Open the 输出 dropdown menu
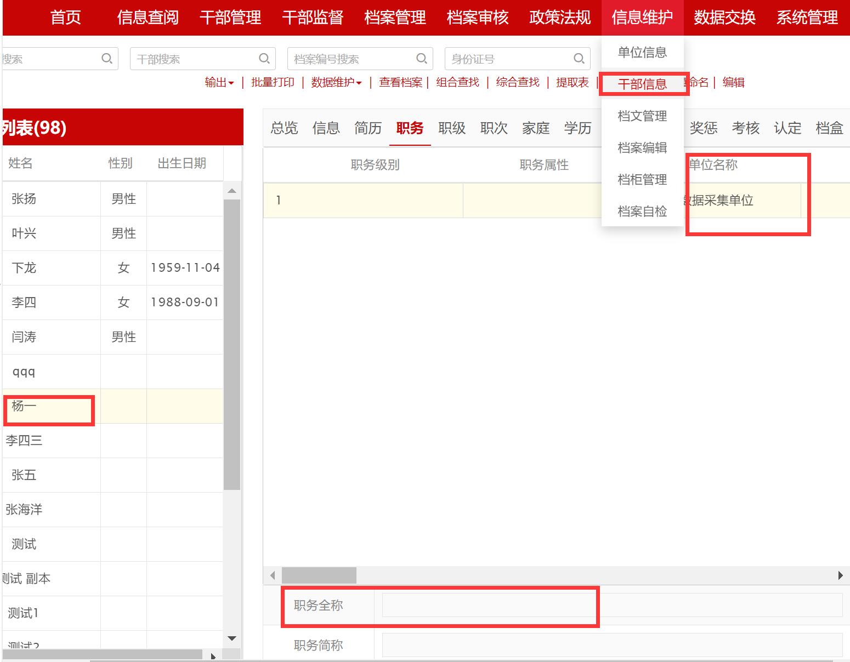Viewport: 850px width, 662px height. (x=219, y=83)
